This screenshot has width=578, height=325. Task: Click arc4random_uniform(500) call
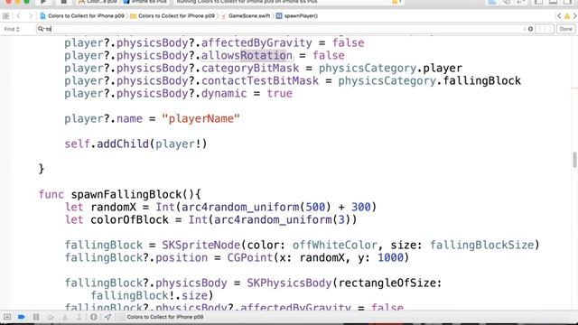pos(256,207)
